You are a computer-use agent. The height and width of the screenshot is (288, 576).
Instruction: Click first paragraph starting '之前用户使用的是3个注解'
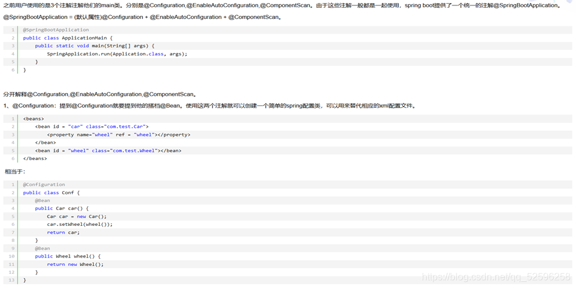(x=282, y=5)
